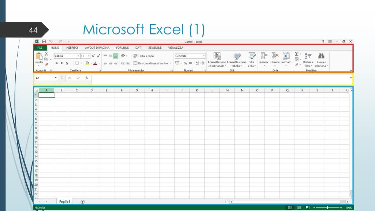Click the Cut scissors icon
The image size is (375, 211).
coord(47,54)
